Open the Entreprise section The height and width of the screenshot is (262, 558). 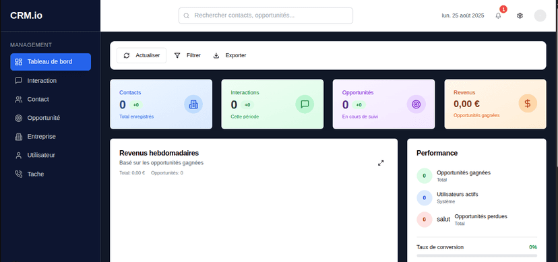(x=51, y=137)
